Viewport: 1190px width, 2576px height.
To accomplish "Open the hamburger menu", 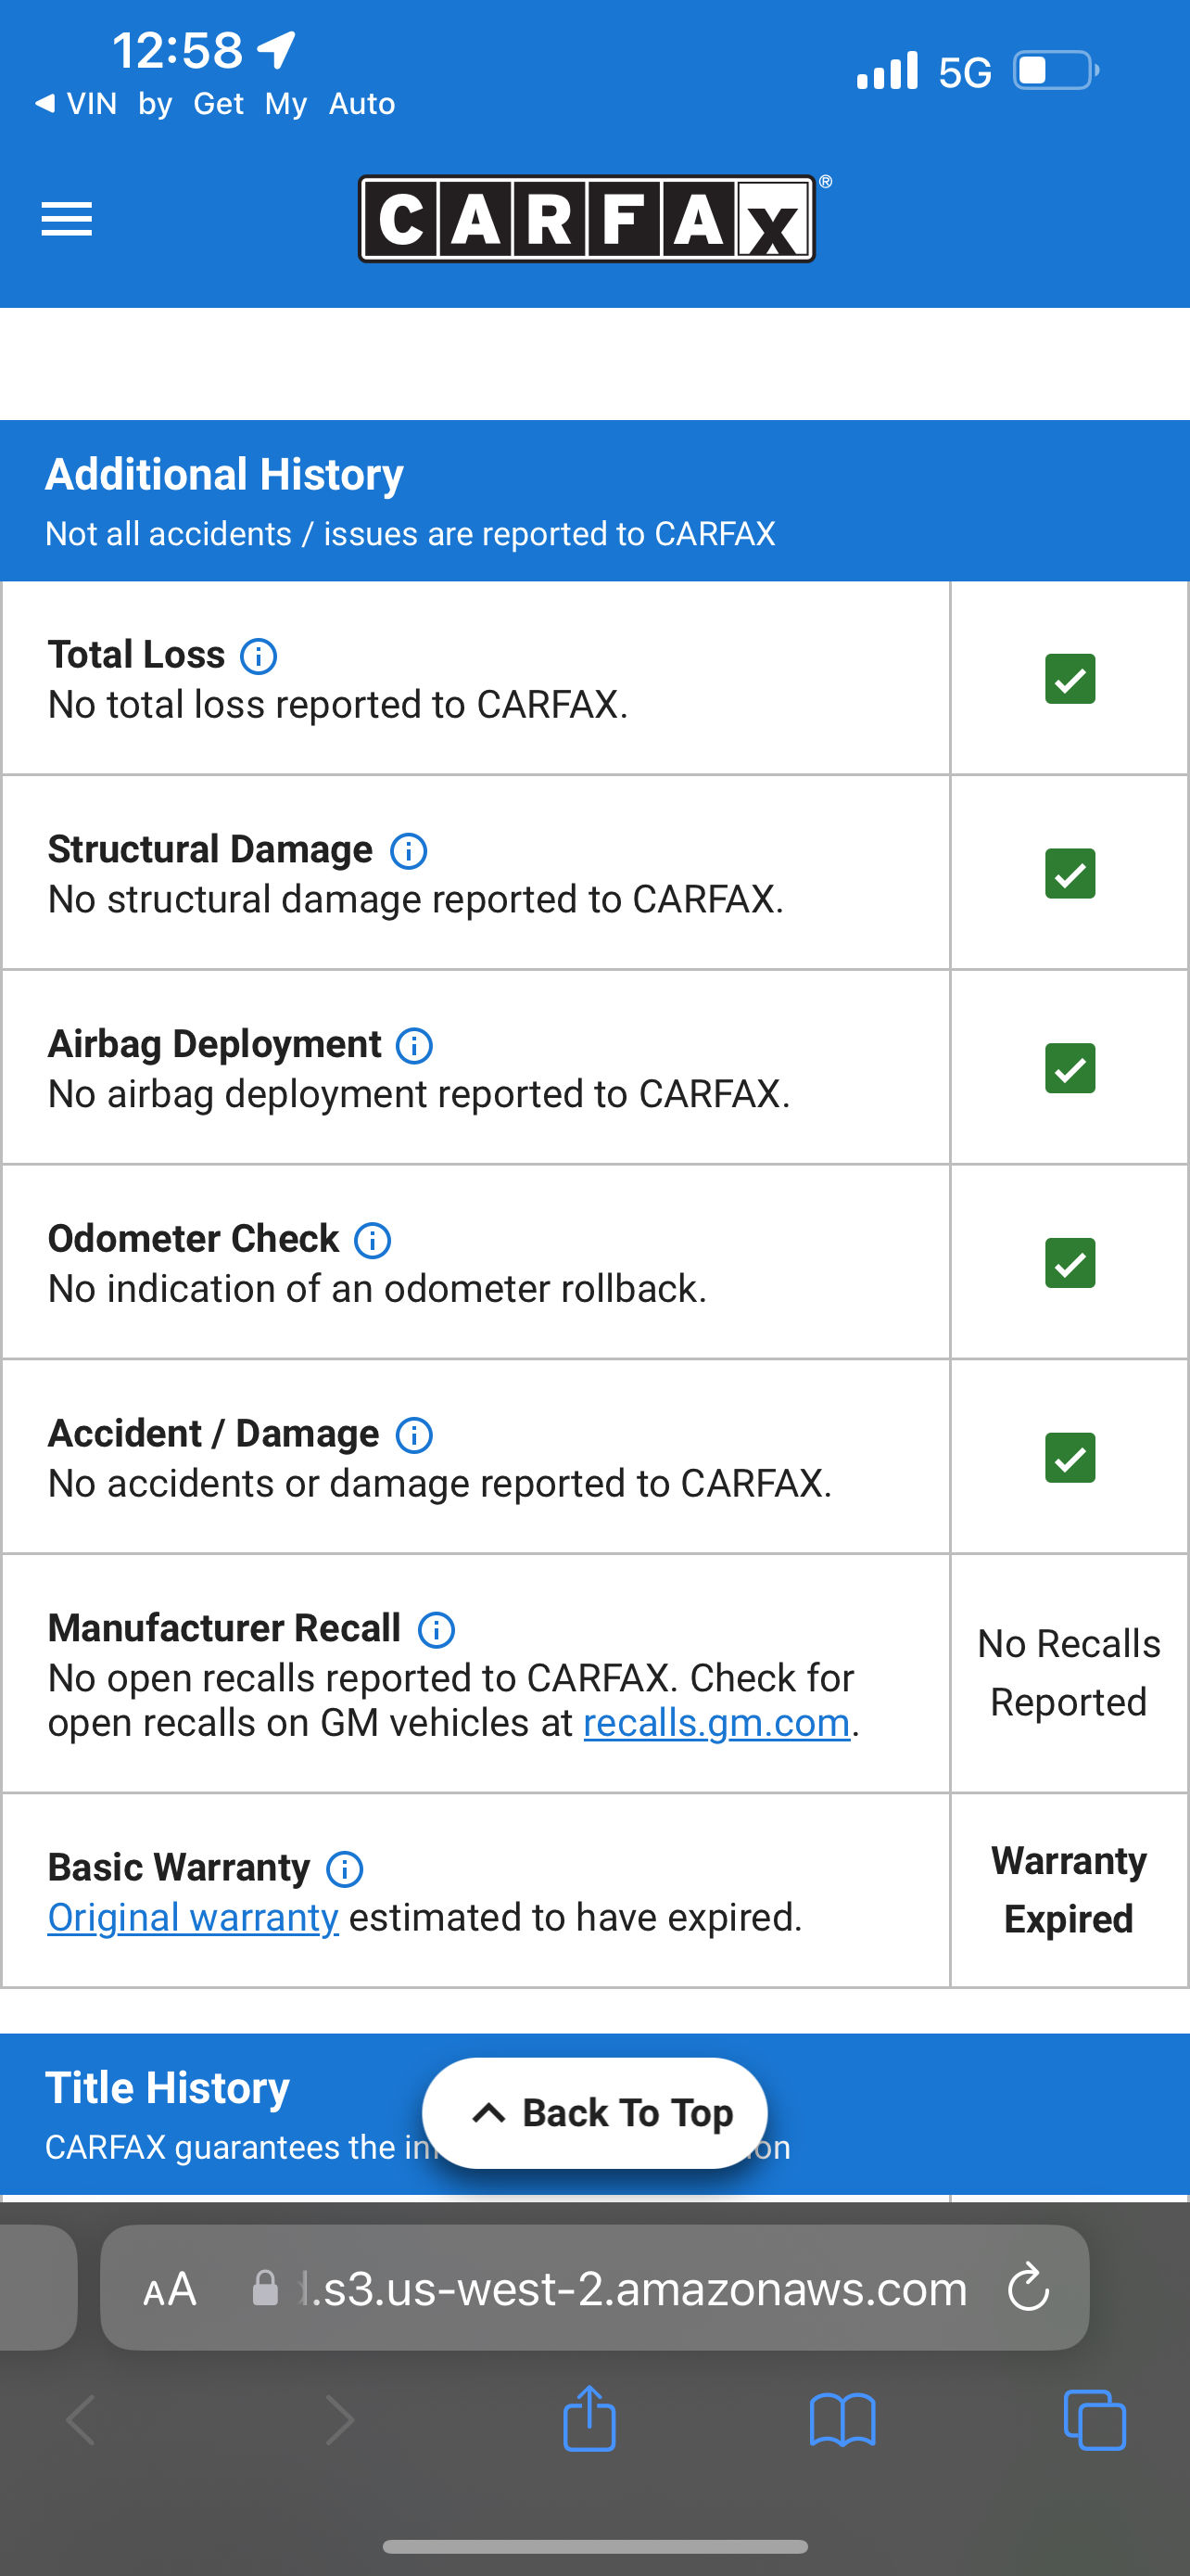I will pyautogui.click(x=67, y=219).
